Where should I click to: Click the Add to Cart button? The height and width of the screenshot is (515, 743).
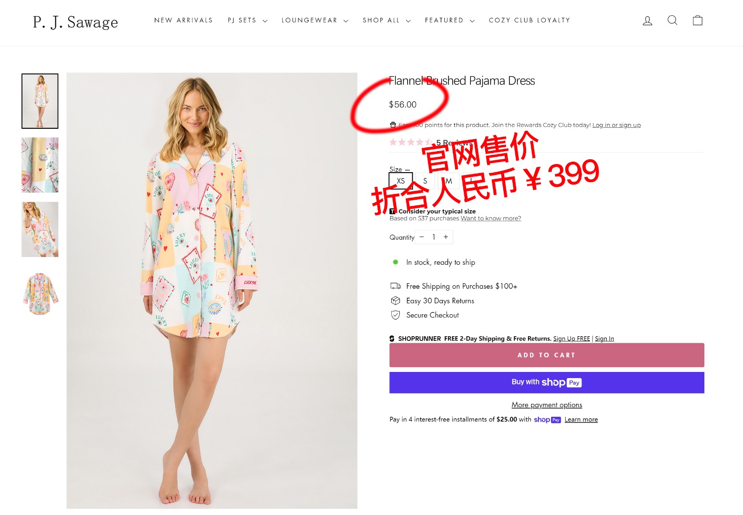tap(547, 355)
